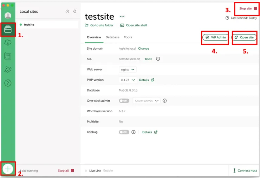Open the Connect cloud icon in sidebar
This screenshot has height=182, width=260.
tap(8, 43)
